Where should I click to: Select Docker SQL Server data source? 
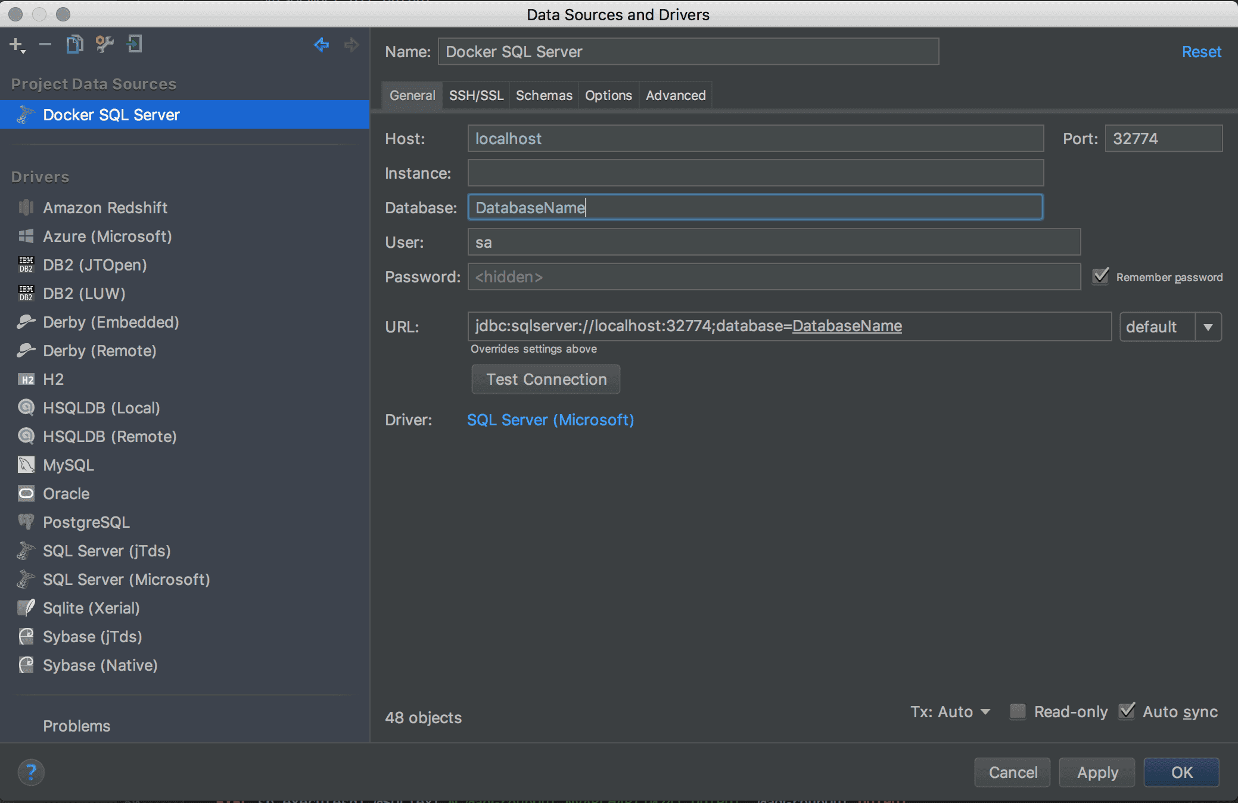pos(185,115)
